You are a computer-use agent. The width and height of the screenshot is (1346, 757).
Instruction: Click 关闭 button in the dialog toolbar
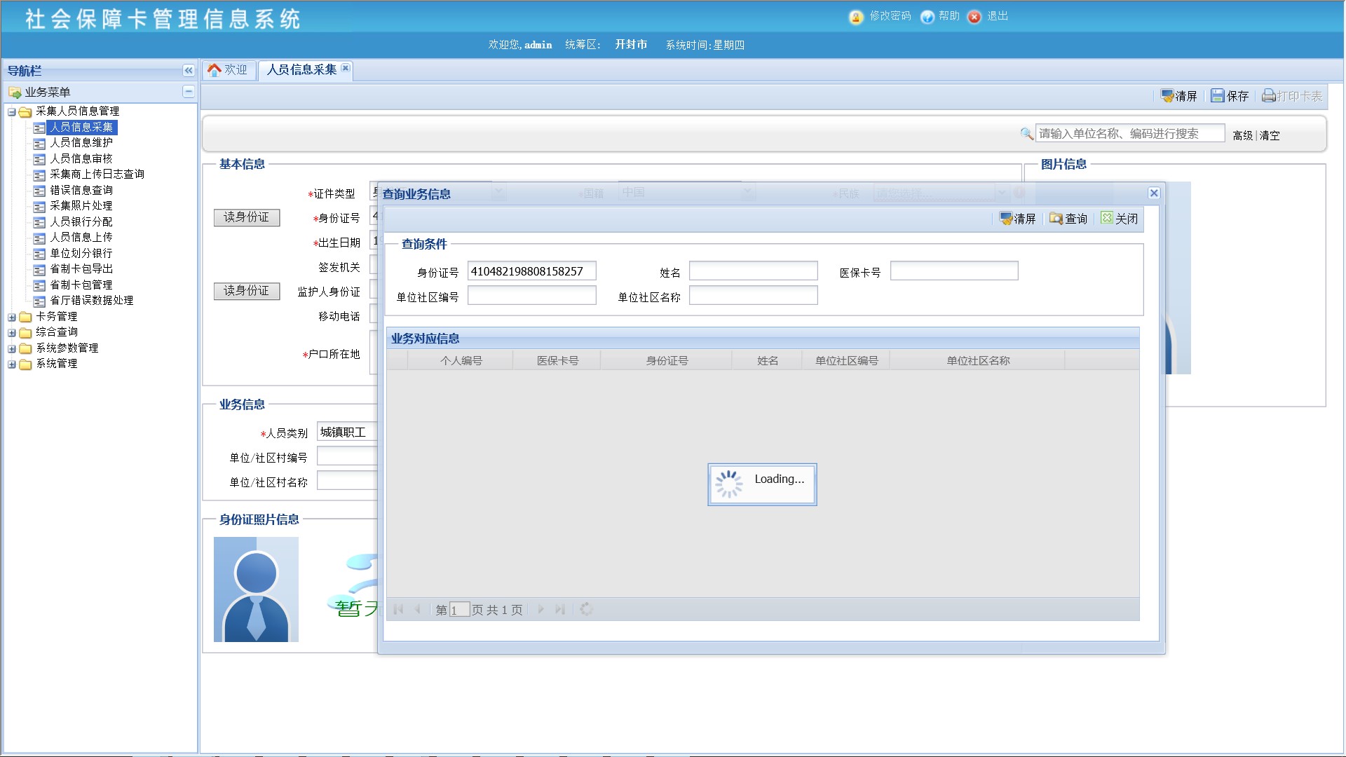coord(1120,219)
